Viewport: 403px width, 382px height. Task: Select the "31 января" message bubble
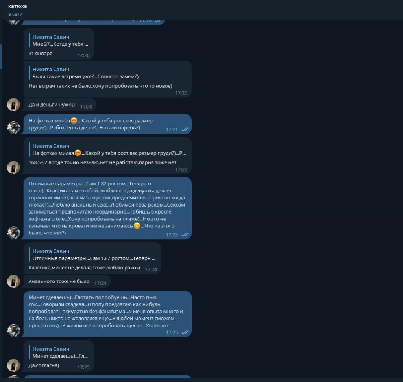click(59, 44)
